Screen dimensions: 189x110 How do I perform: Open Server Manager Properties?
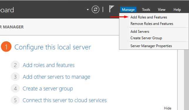point(151,46)
